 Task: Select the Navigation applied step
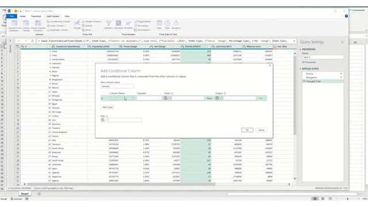point(323,78)
